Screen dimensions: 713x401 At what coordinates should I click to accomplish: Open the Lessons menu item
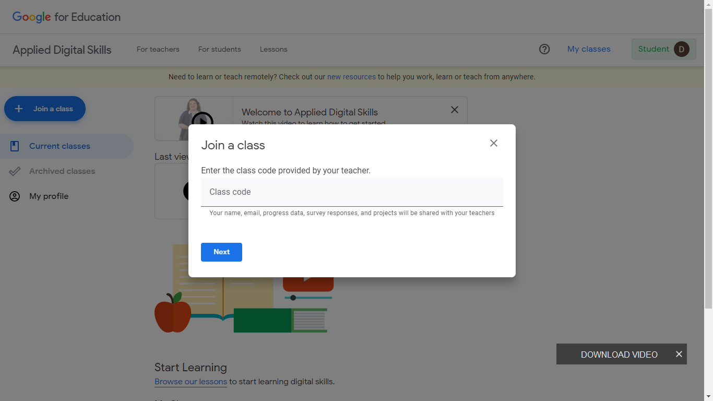274,49
